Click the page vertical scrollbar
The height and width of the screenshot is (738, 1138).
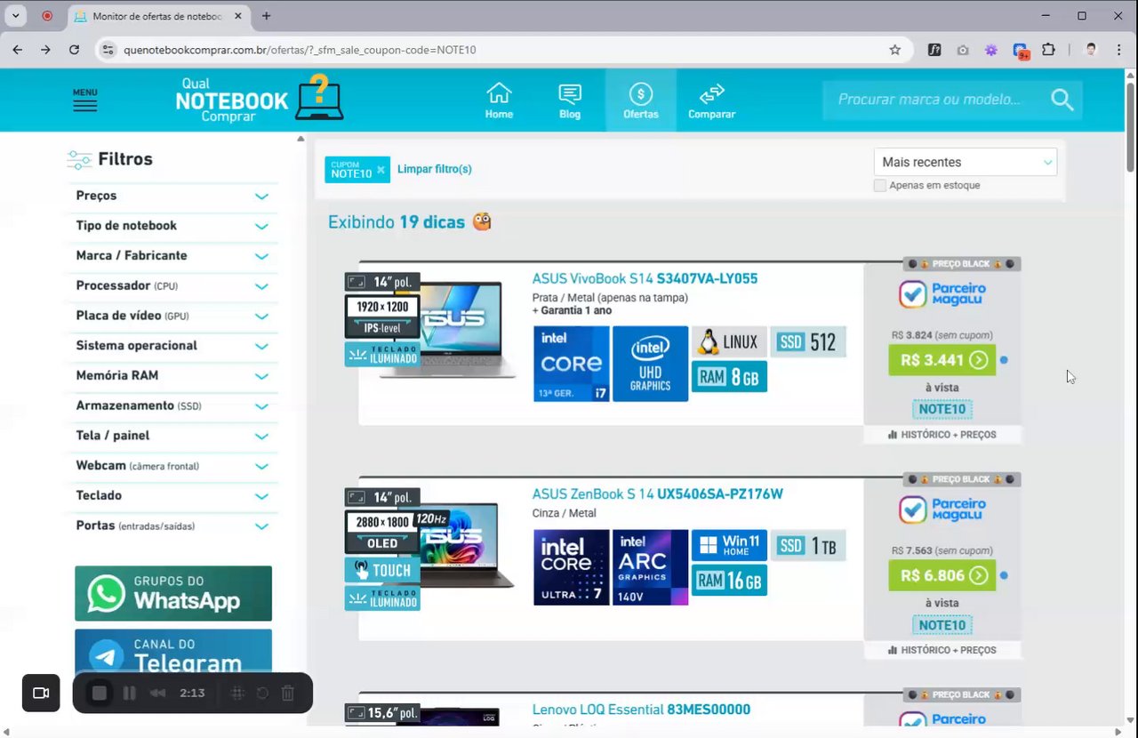1131,125
